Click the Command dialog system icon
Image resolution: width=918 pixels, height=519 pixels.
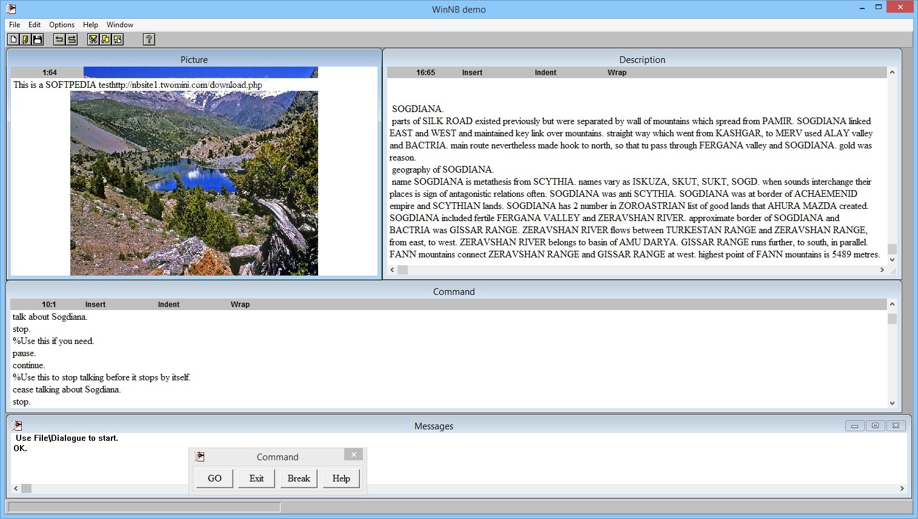(x=199, y=457)
